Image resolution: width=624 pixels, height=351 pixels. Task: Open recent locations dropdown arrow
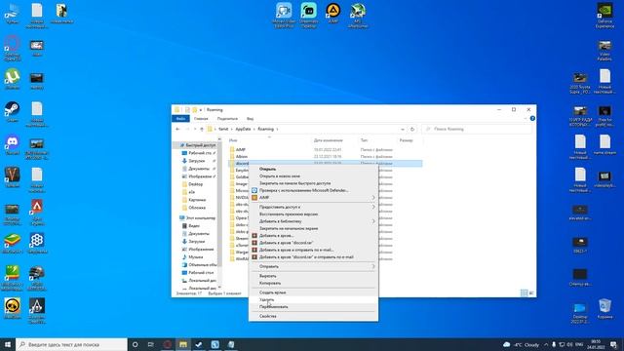tap(195, 129)
